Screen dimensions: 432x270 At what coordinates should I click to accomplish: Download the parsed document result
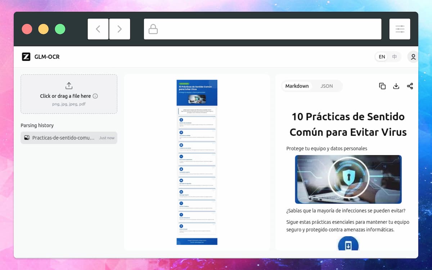(x=396, y=86)
